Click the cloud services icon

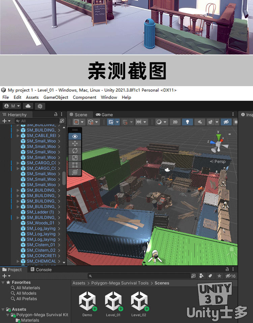pos(28,106)
